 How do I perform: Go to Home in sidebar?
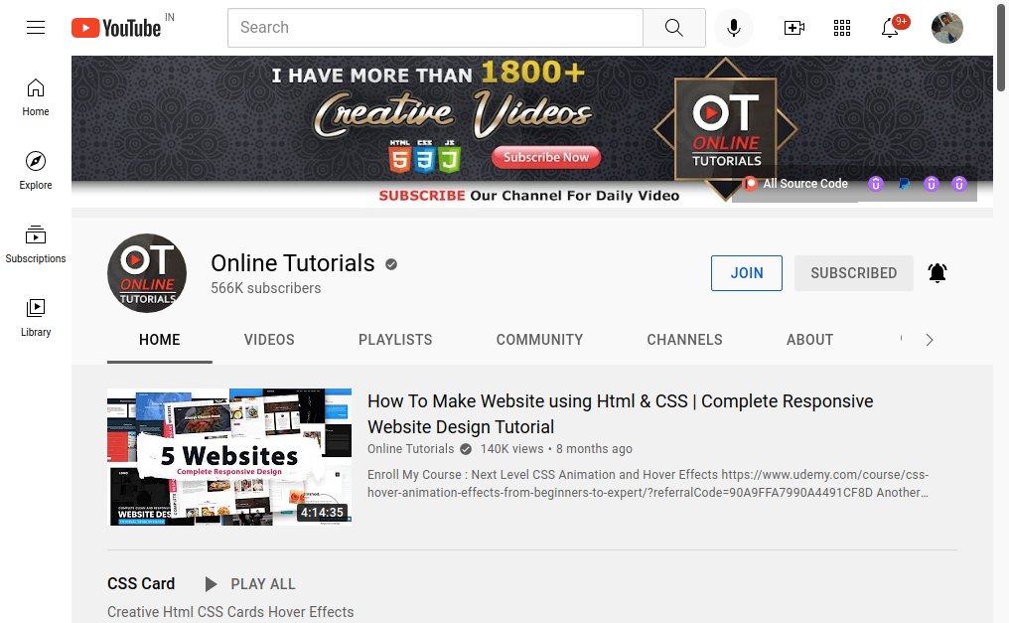pos(36,97)
